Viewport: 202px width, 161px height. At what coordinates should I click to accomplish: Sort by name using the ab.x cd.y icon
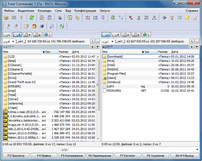tap(88, 18)
